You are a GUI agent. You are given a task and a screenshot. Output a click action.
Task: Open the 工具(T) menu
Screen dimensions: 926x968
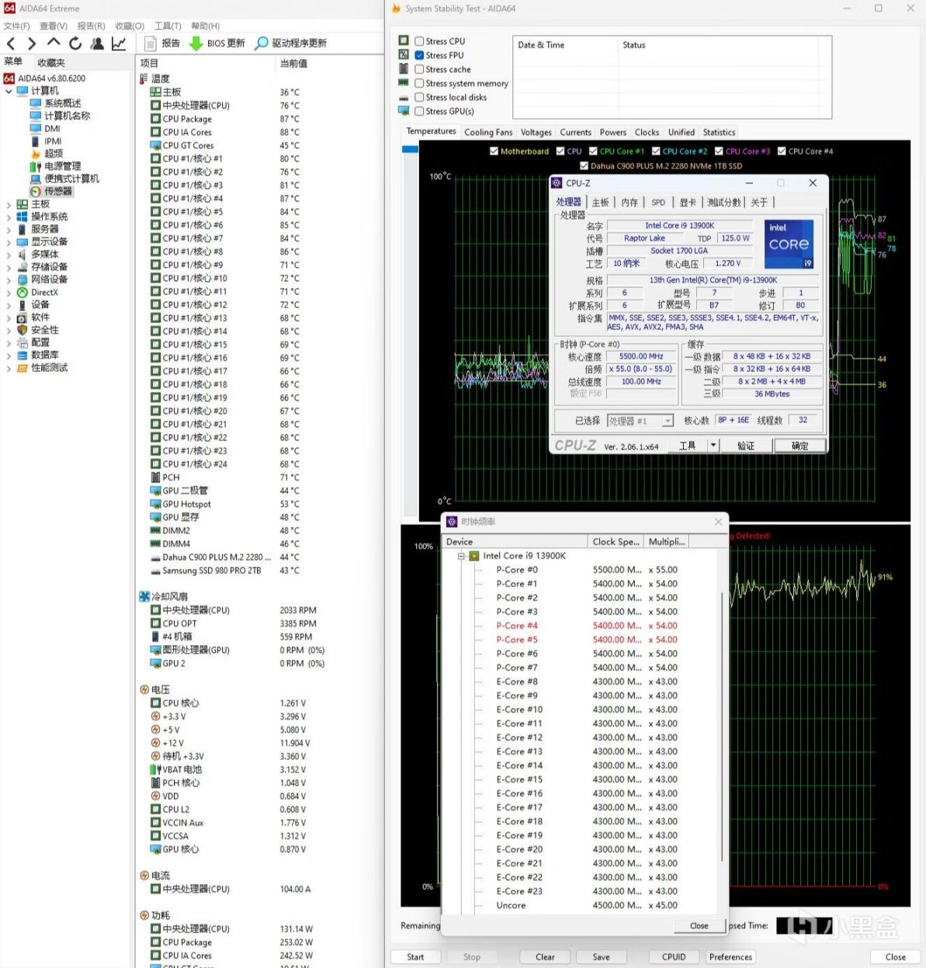point(167,26)
